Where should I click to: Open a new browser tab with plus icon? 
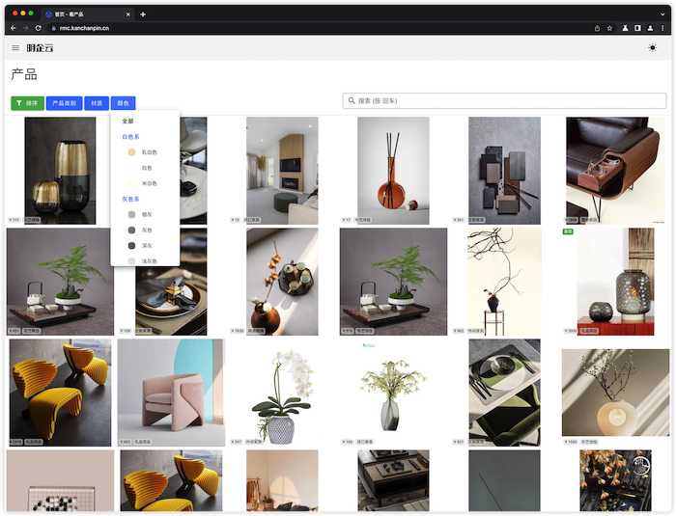pos(143,14)
